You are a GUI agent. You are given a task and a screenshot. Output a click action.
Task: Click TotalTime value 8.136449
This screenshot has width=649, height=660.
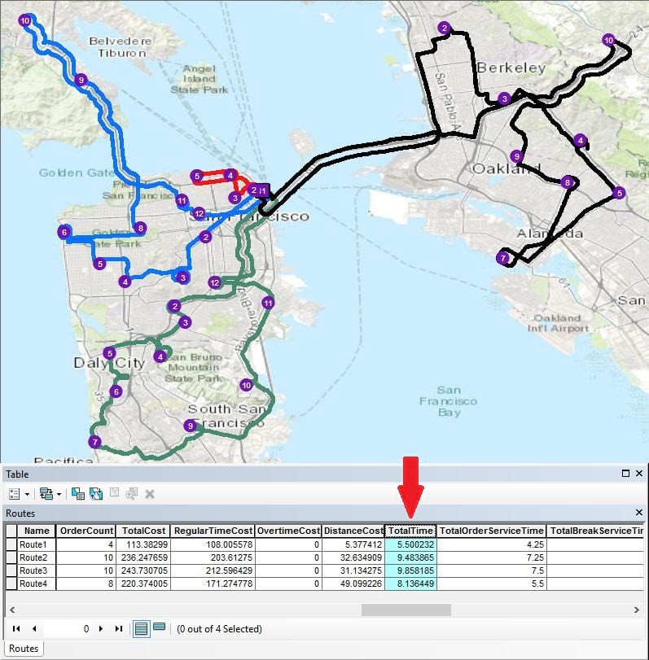tap(410, 584)
